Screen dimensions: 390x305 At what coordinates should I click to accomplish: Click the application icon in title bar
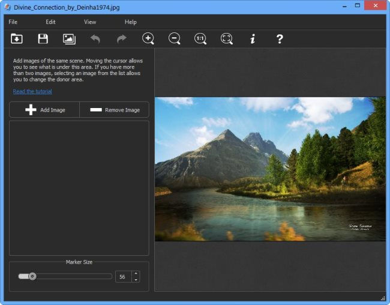[8, 7]
